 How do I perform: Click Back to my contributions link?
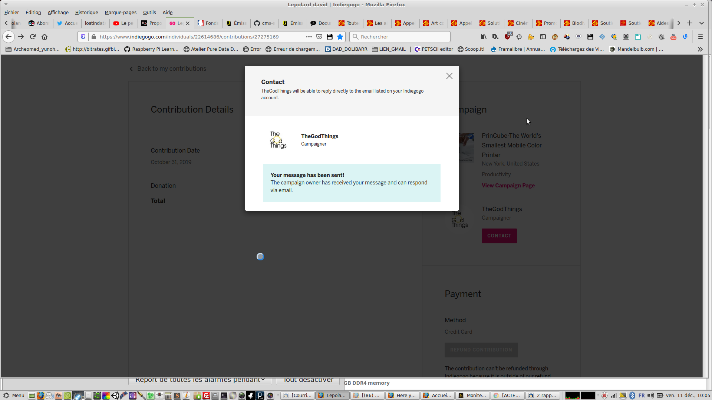tap(171, 69)
